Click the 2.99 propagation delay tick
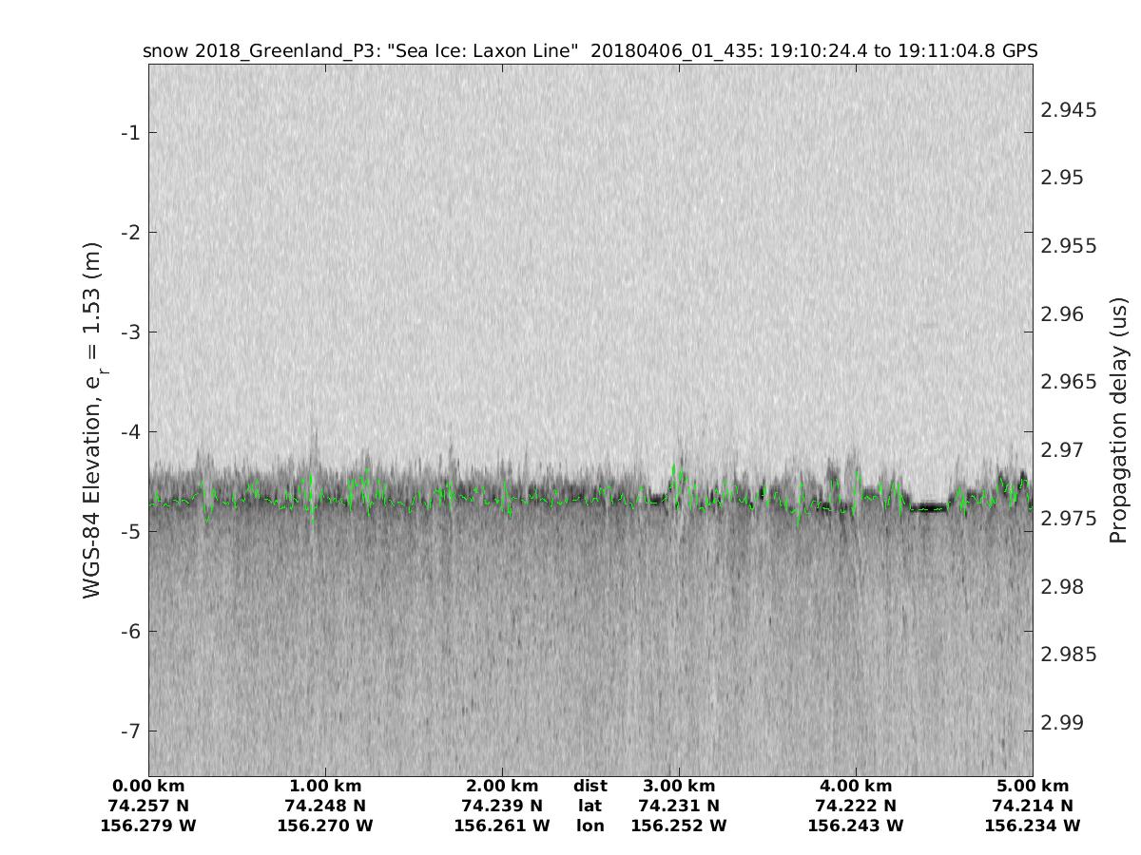The width and height of the screenshot is (1141, 855). point(1065,723)
